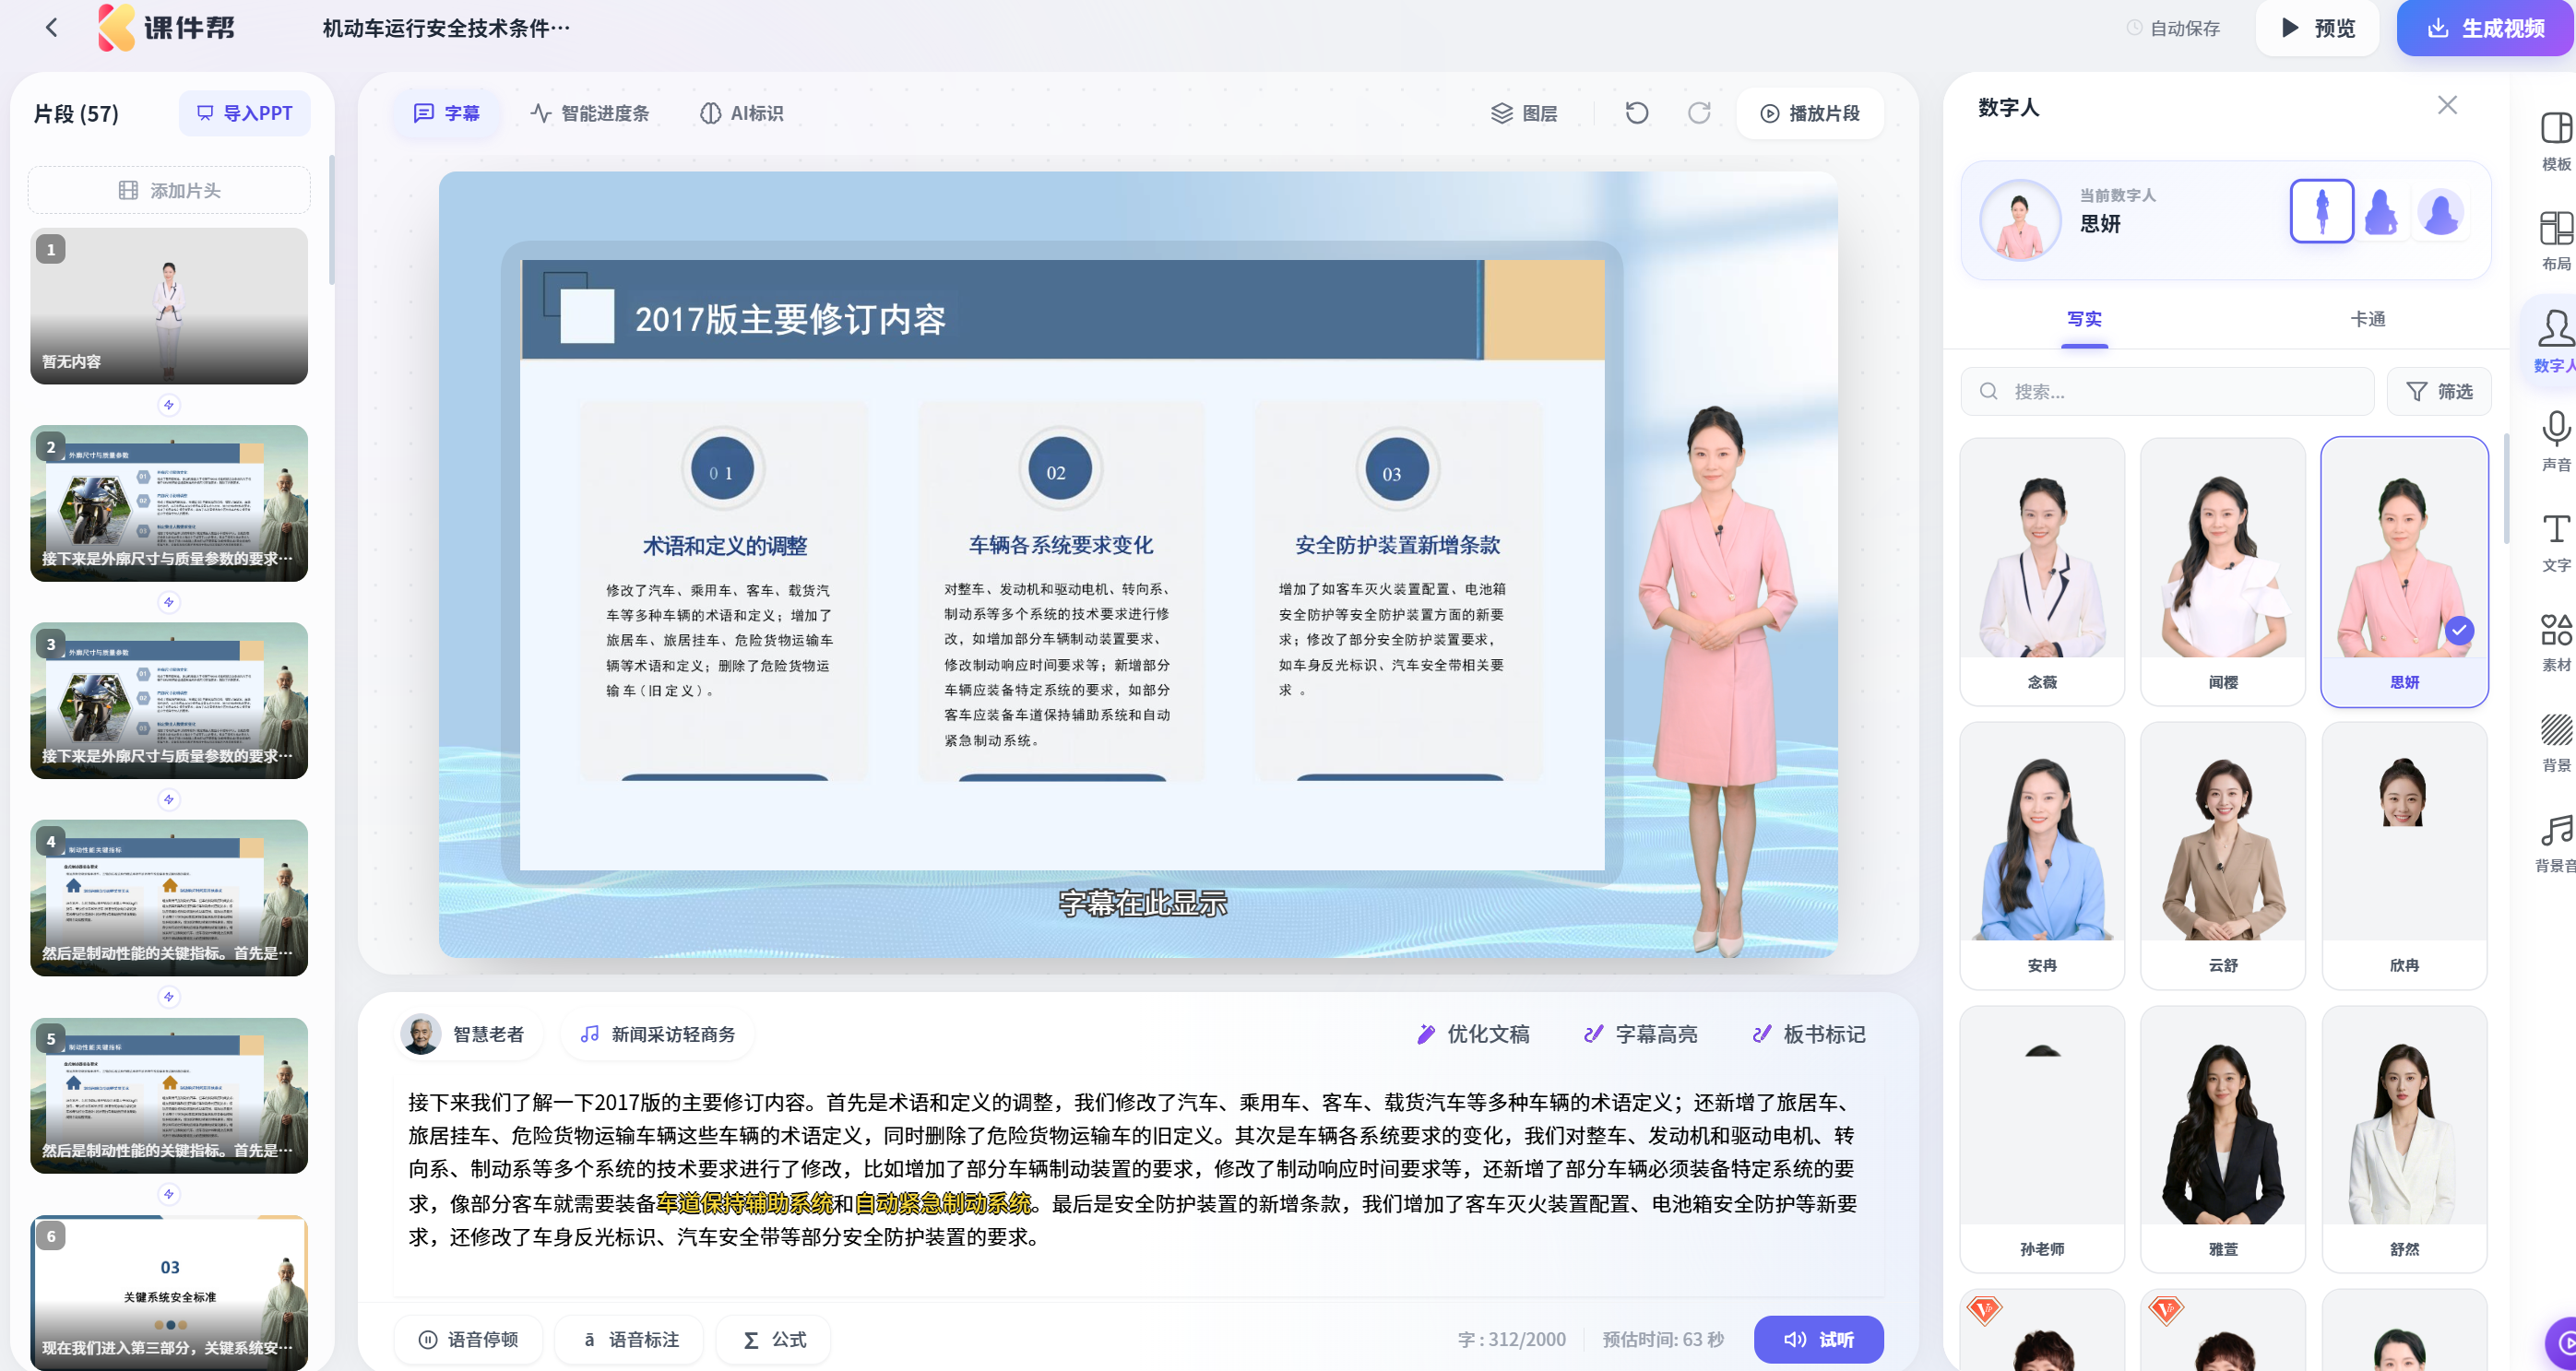This screenshot has width=2576, height=1371.
Task: Click the 字幕高亮 tool
Action: [1640, 1034]
